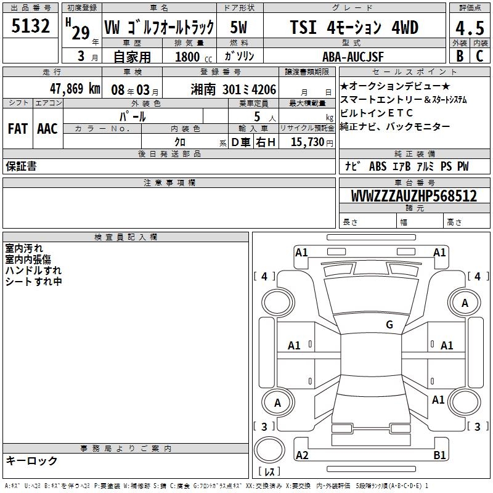Click the model code ABA-AUCJSF
This screenshot has width=493, height=493.
click(x=353, y=57)
